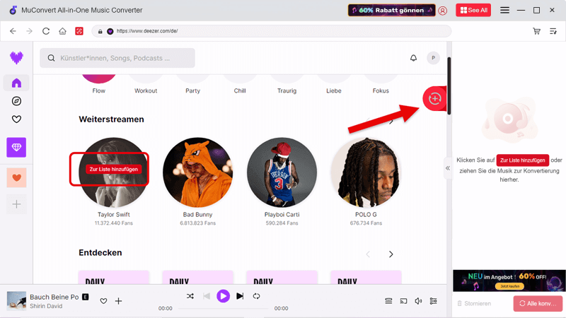Image resolution: width=566 pixels, height=318 pixels.
Task: Collapse the right conversion panel
Action: 448,168
